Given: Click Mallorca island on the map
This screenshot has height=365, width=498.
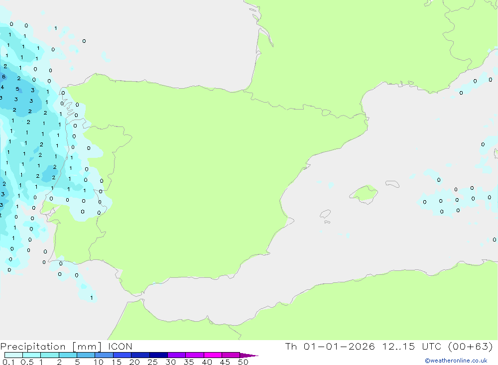Looking at the screenshot, I should click(365, 194).
